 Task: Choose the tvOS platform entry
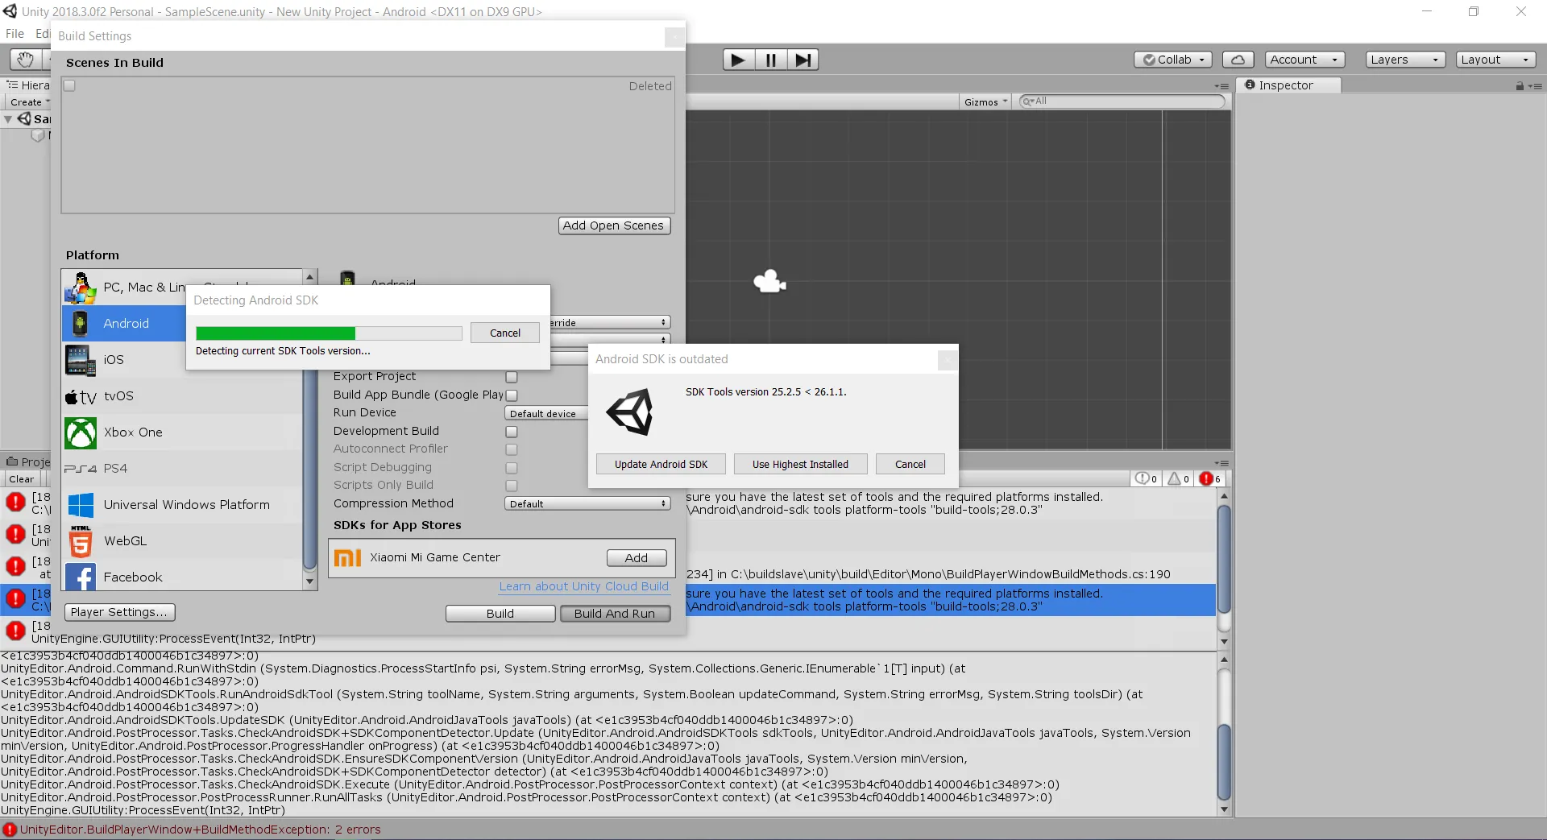coord(182,396)
